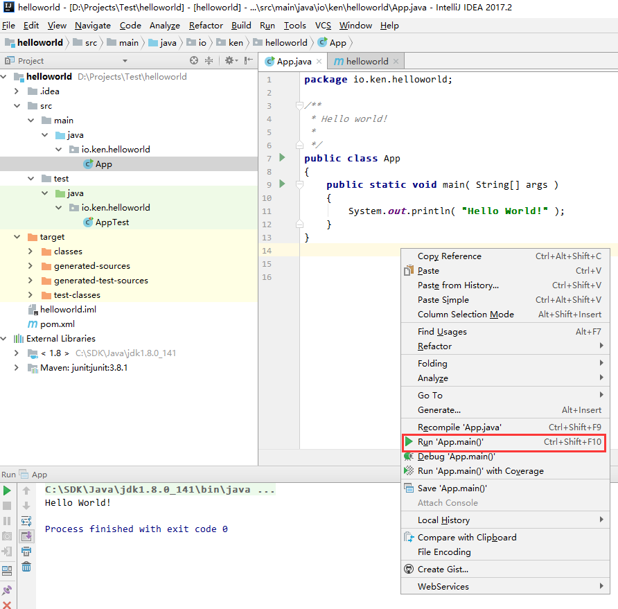
Task: Open Run settings gear in Project toolbar
Action: tap(230, 60)
